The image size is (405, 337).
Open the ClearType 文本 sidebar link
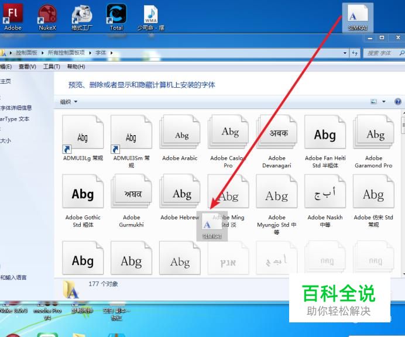pyautogui.click(x=15, y=119)
